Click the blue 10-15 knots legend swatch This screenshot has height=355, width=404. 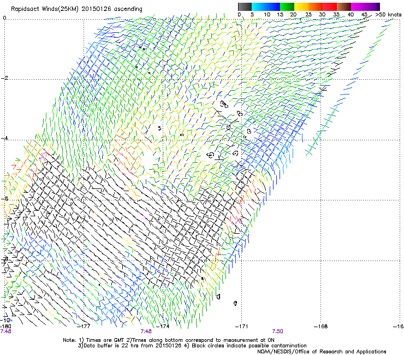(273, 7)
